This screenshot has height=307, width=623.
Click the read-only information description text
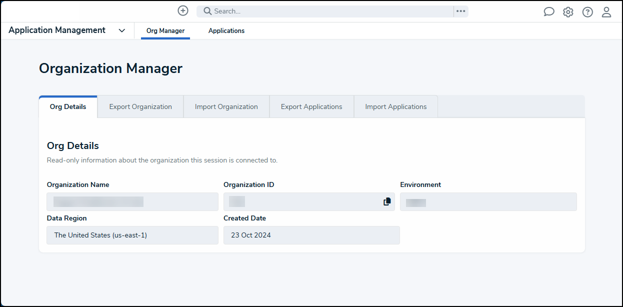(x=162, y=160)
